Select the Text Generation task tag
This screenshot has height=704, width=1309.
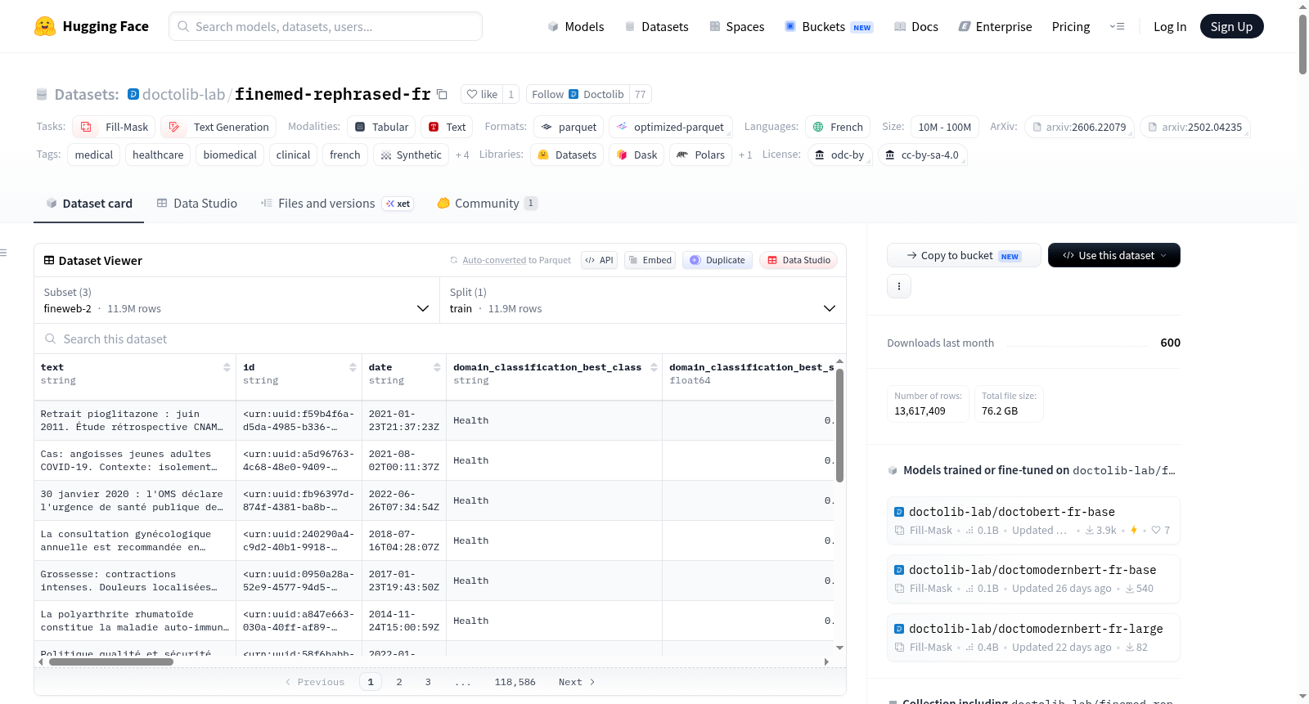tap(218, 127)
